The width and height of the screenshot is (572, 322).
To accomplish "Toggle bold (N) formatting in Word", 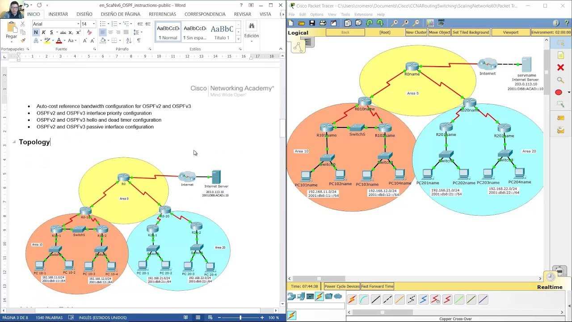I will pyautogui.click(x=36, y=32).
